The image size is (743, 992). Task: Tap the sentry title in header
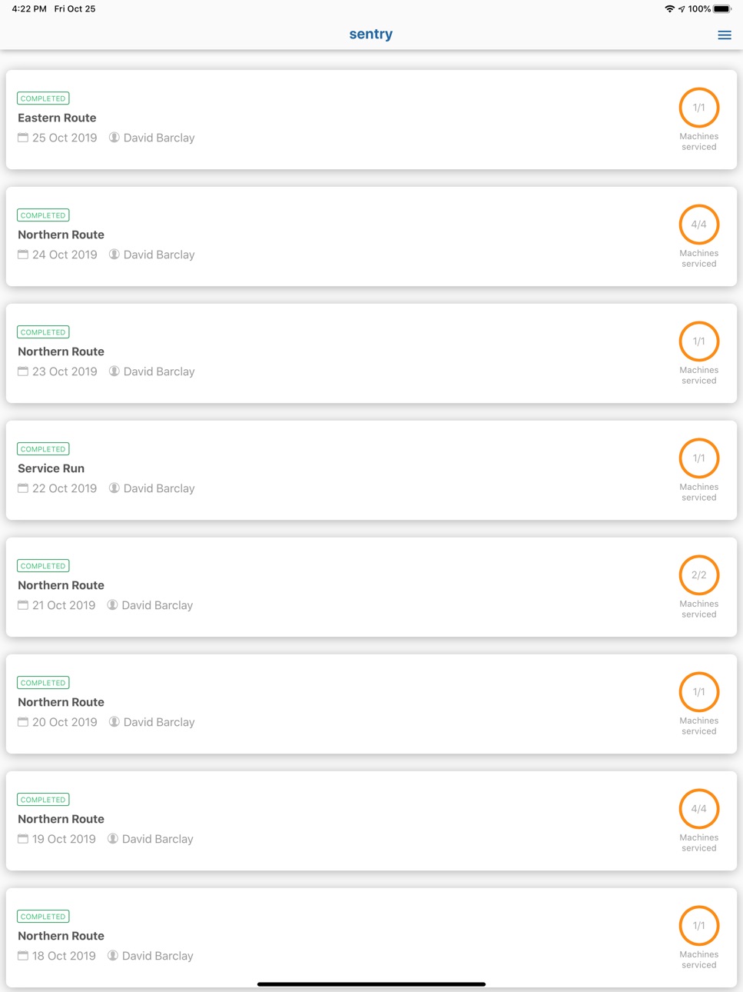371,34
